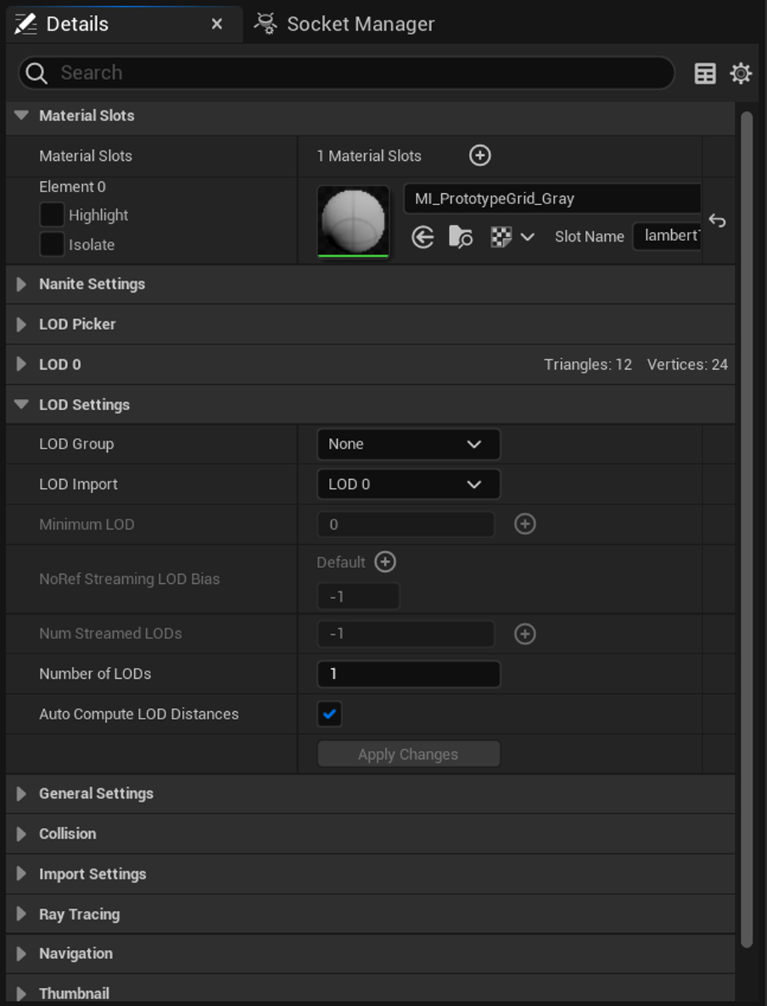Viewport: 767px width, 1006px height.
Task: Add a new material slot plus icon
Action: coord(480,155)
